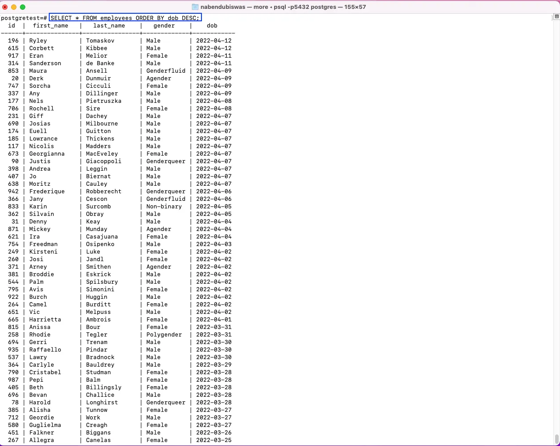Viewport: 560px width, 446px height.
Task: Click first name 'Ryley'
Action: click(x=38, y=41)
